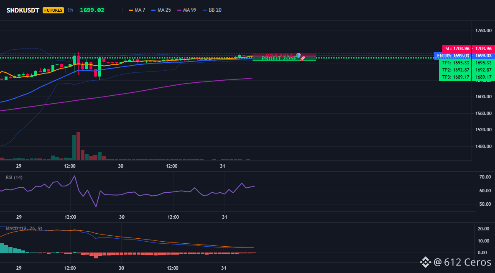The image size is (495, 273).
Task: Click the TP1: 1695.33 target label
Action: pos(455,63)
